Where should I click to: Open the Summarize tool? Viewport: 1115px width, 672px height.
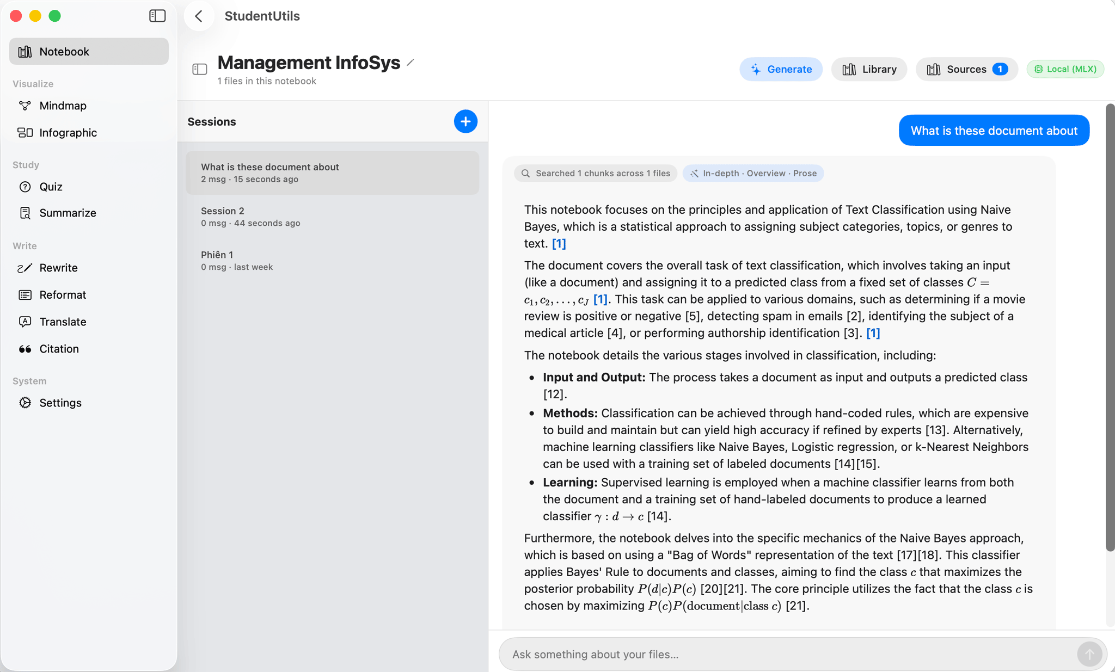click(89, 213)
